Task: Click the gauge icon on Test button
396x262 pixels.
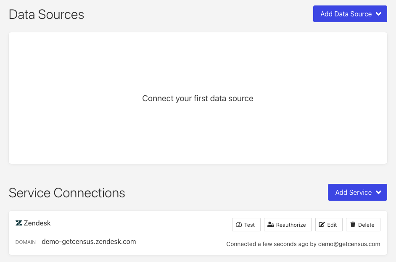Action: pyautogui.click(x=239, y=225)
